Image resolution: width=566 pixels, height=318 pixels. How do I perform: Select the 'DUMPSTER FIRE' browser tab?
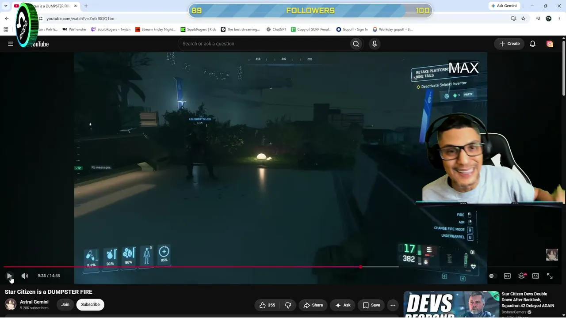(45, 6)
